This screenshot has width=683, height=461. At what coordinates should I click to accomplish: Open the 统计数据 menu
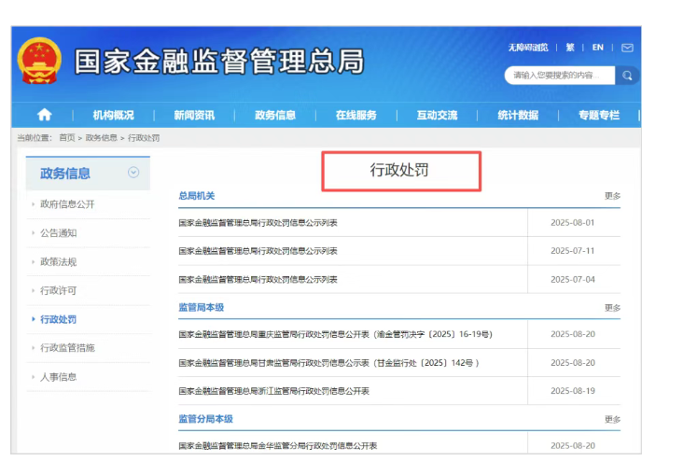pos(518,115)
